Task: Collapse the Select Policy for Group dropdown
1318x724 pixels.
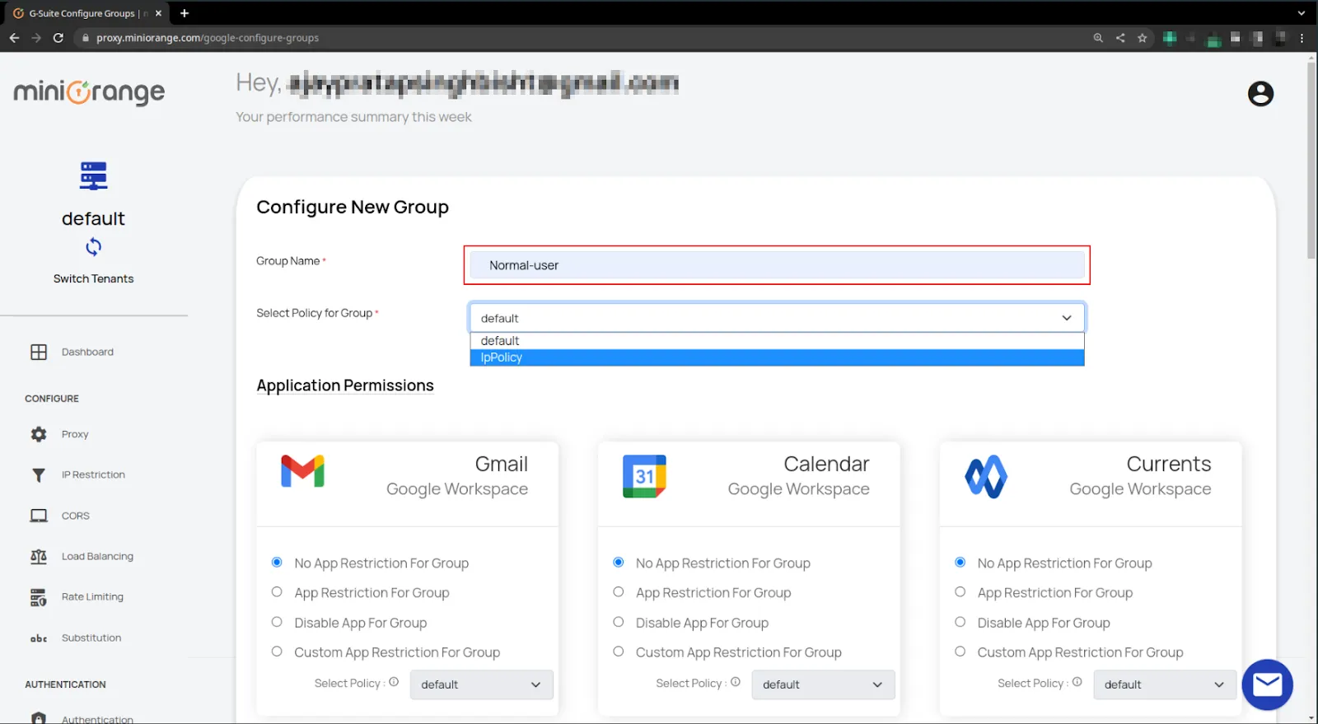Action: click(777, 318)
